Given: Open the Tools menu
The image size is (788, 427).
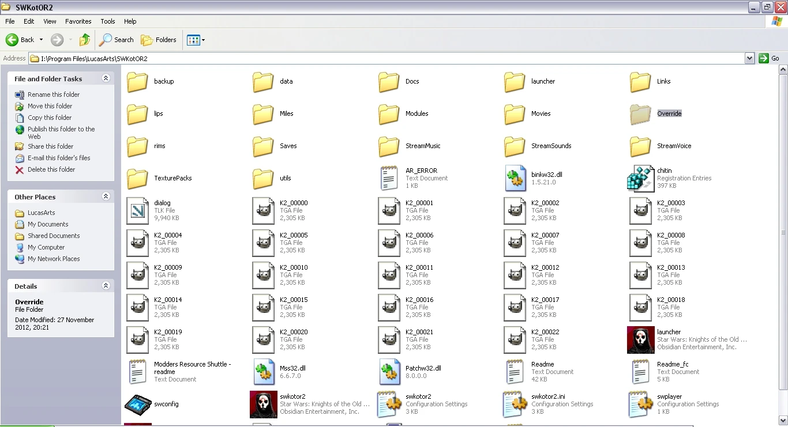Looking at the screenshot, I should point(108,21).
